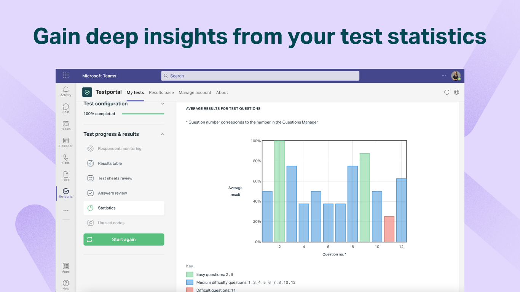The width and height of the screenshot is (520, 292).
Task: Select Results table menu item
Action: (x=124, y=163)
